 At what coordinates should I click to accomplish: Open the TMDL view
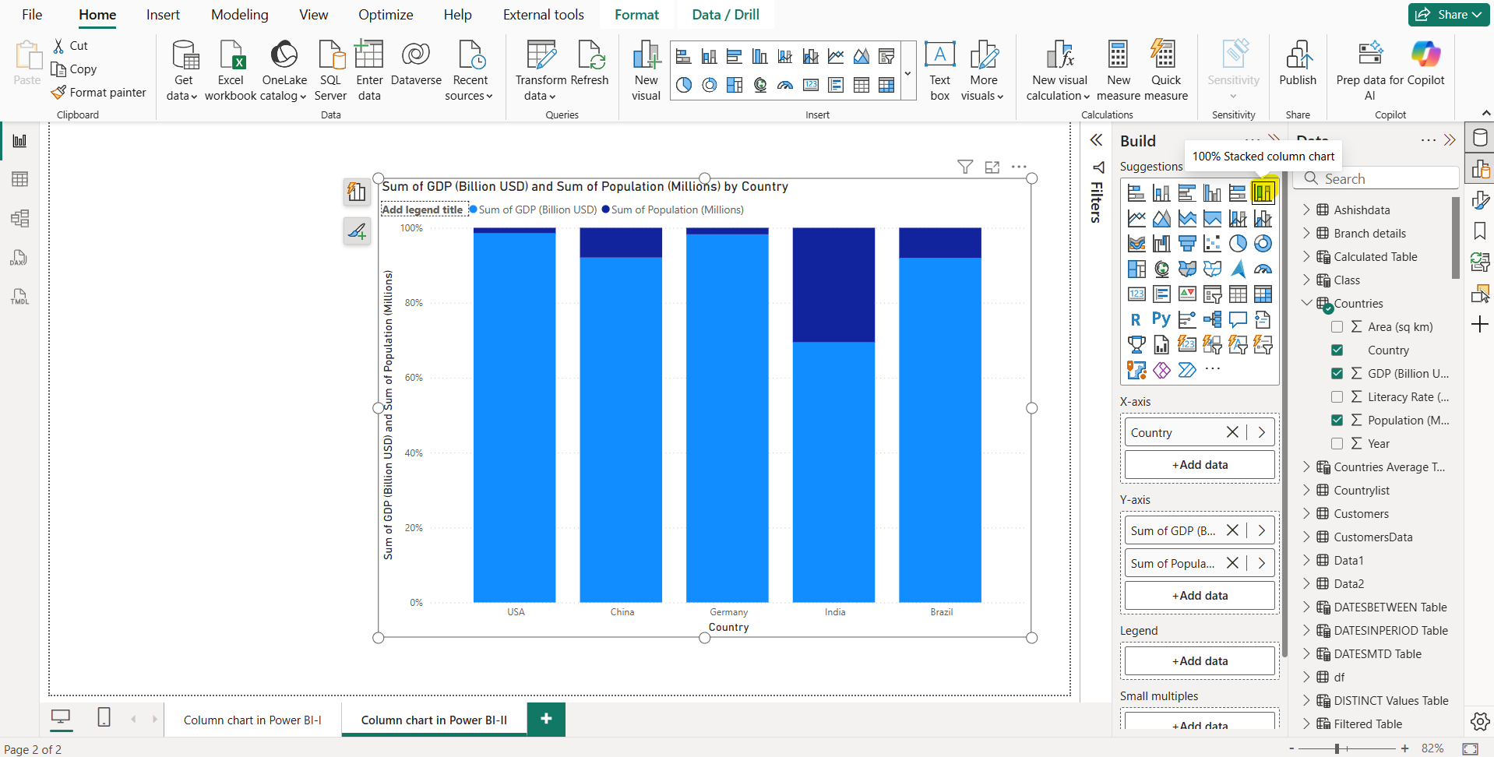click(19, 296)
